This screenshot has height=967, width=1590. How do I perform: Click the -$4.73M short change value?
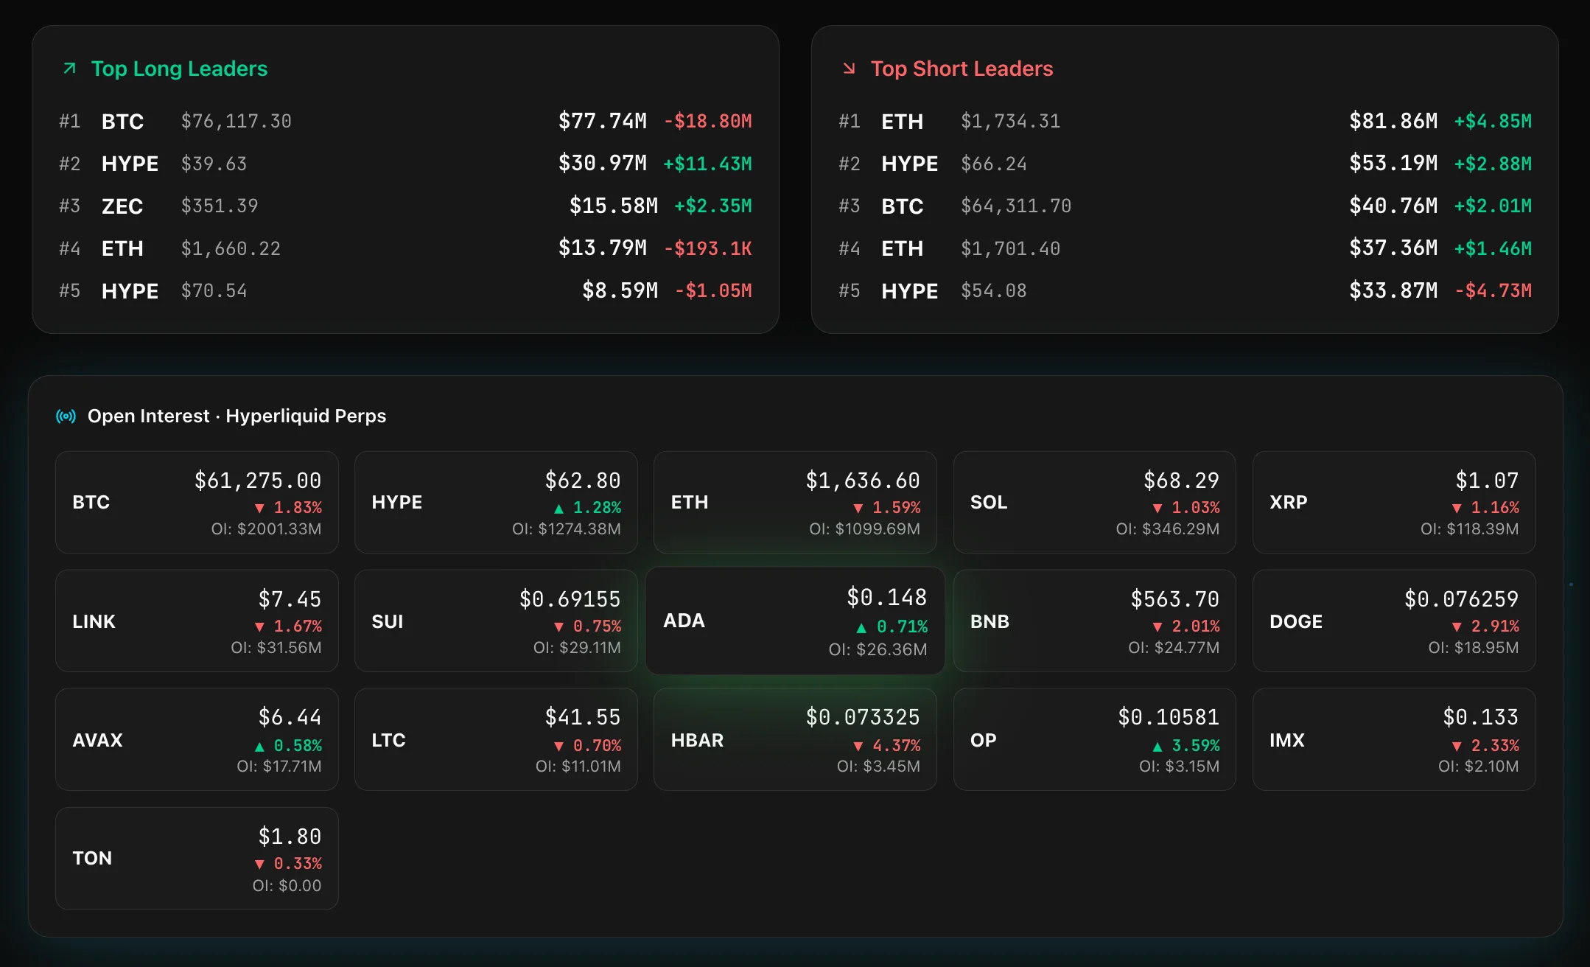(1493, 291)
